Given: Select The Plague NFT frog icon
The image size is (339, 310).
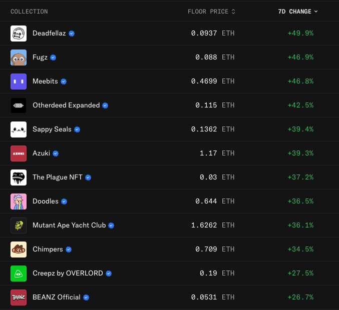Looking at the screenshot, I should [x=19, y=177].
